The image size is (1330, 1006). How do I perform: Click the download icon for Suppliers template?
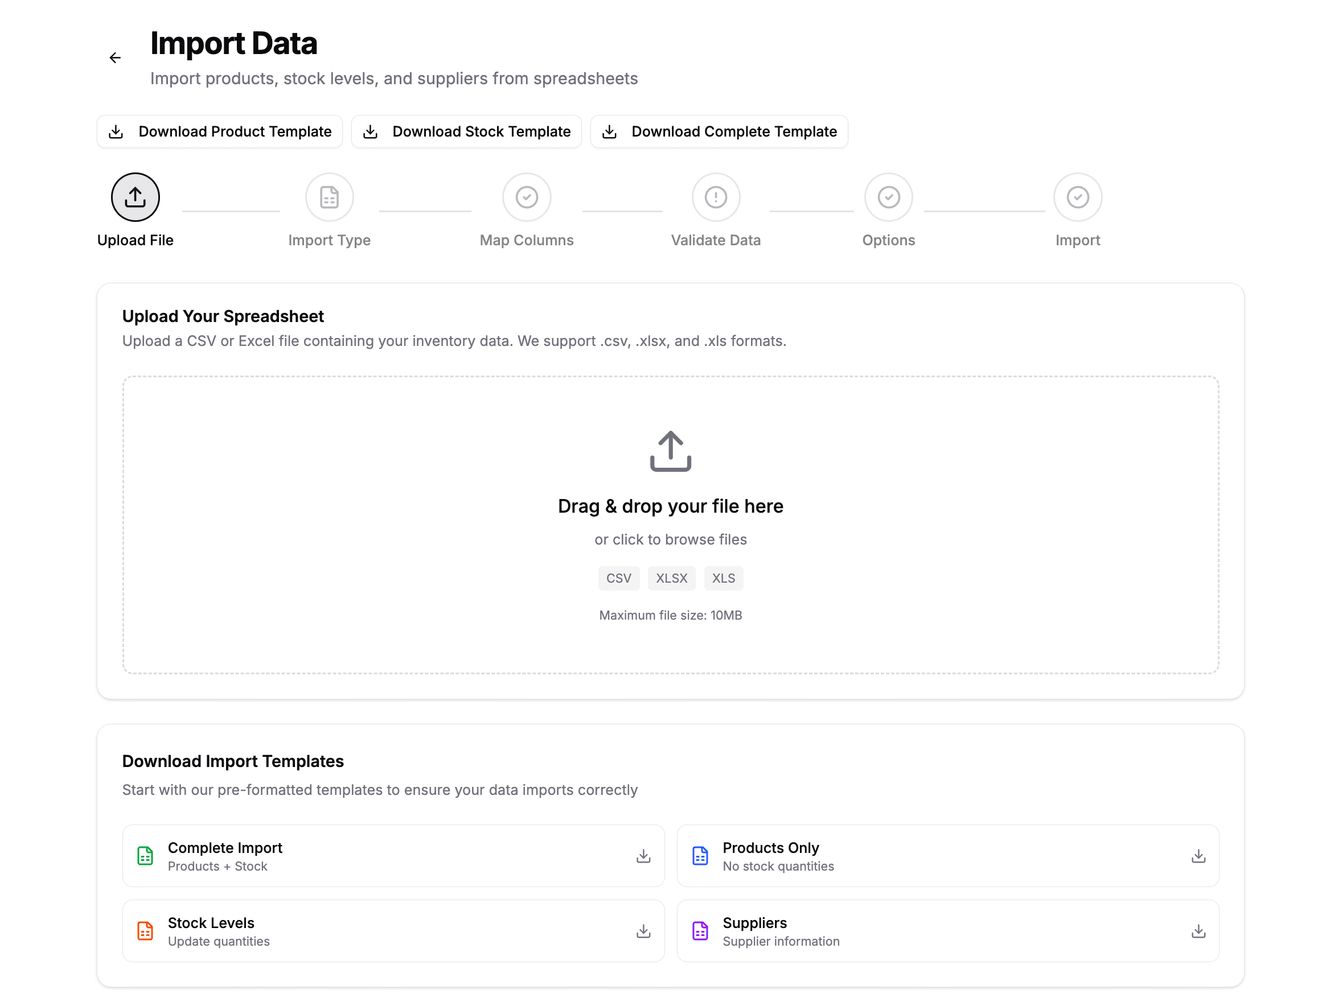[1199, 930]
